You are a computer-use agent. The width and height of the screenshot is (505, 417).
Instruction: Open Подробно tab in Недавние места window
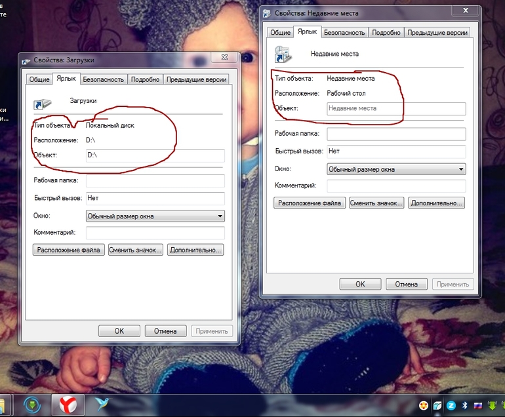[x=386, y=33]
